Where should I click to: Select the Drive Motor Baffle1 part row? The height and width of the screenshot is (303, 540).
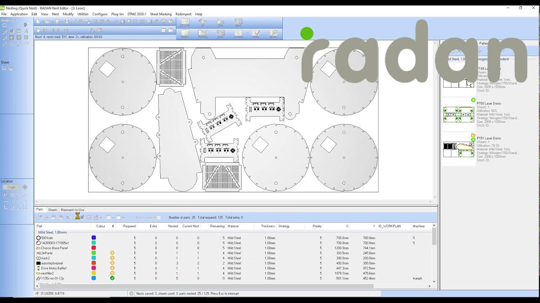233,268
